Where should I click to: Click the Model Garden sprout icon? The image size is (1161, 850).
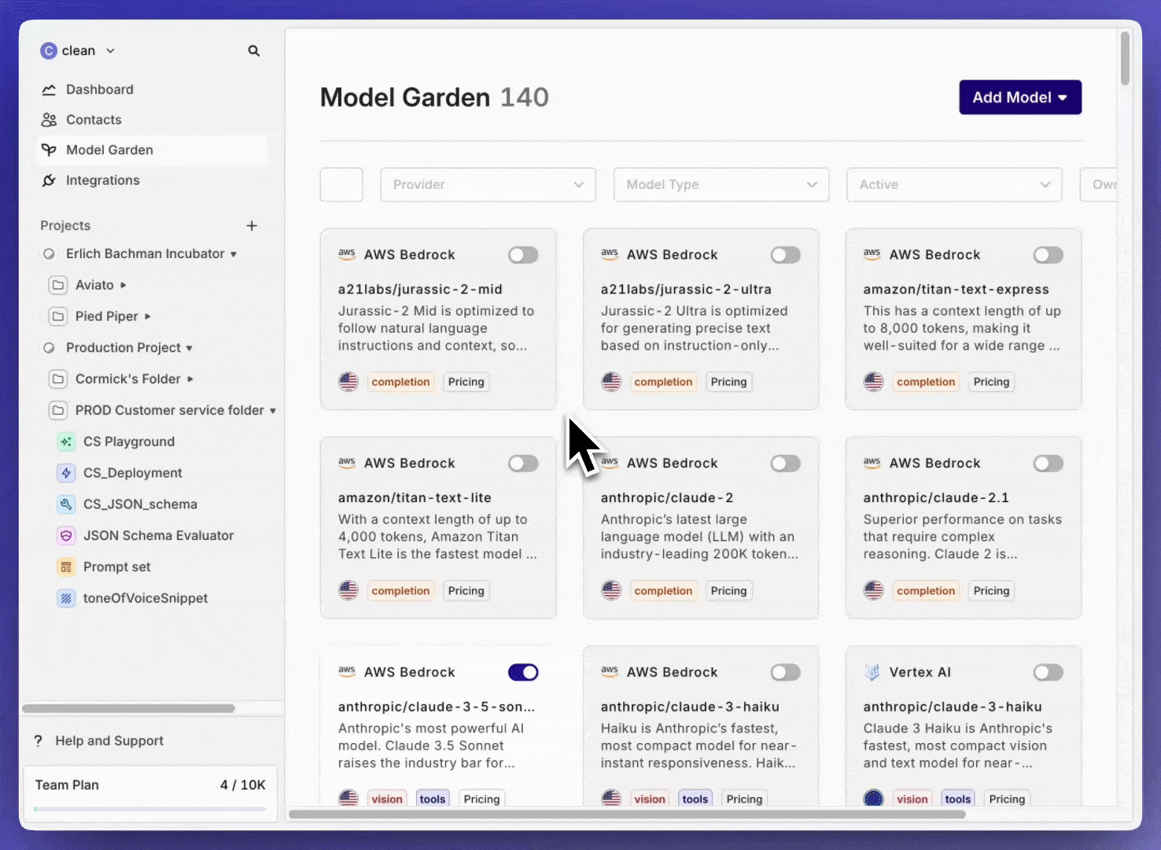[49, 150]
